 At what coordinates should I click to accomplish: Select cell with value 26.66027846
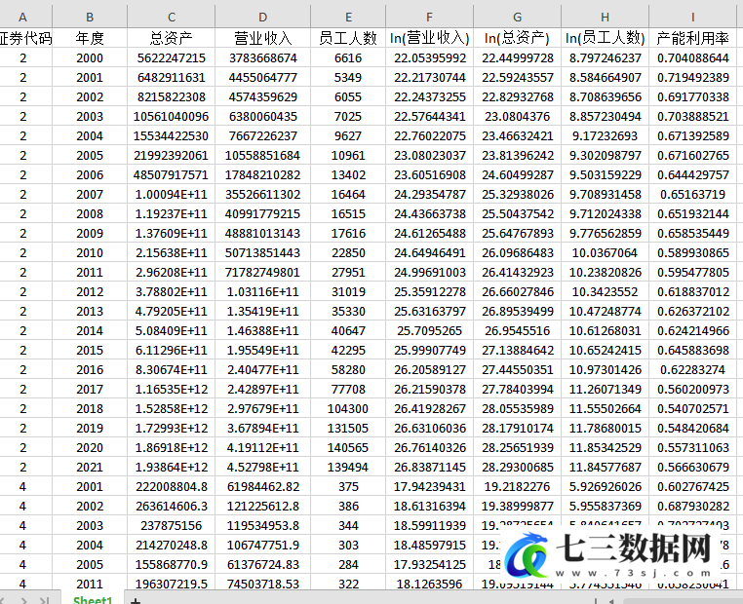(518, 291)
